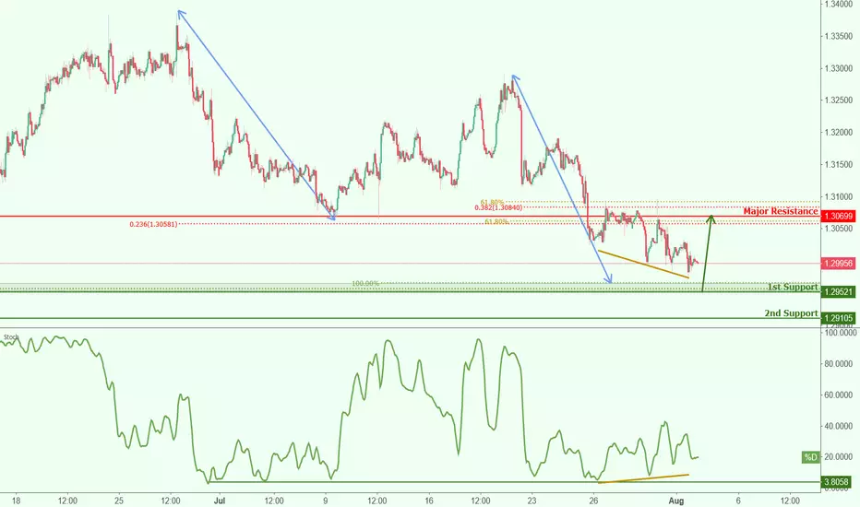The width and height of the screenshot is (860, 507).
Task: Click 1.32500 on the price axis
Action: 839,100
